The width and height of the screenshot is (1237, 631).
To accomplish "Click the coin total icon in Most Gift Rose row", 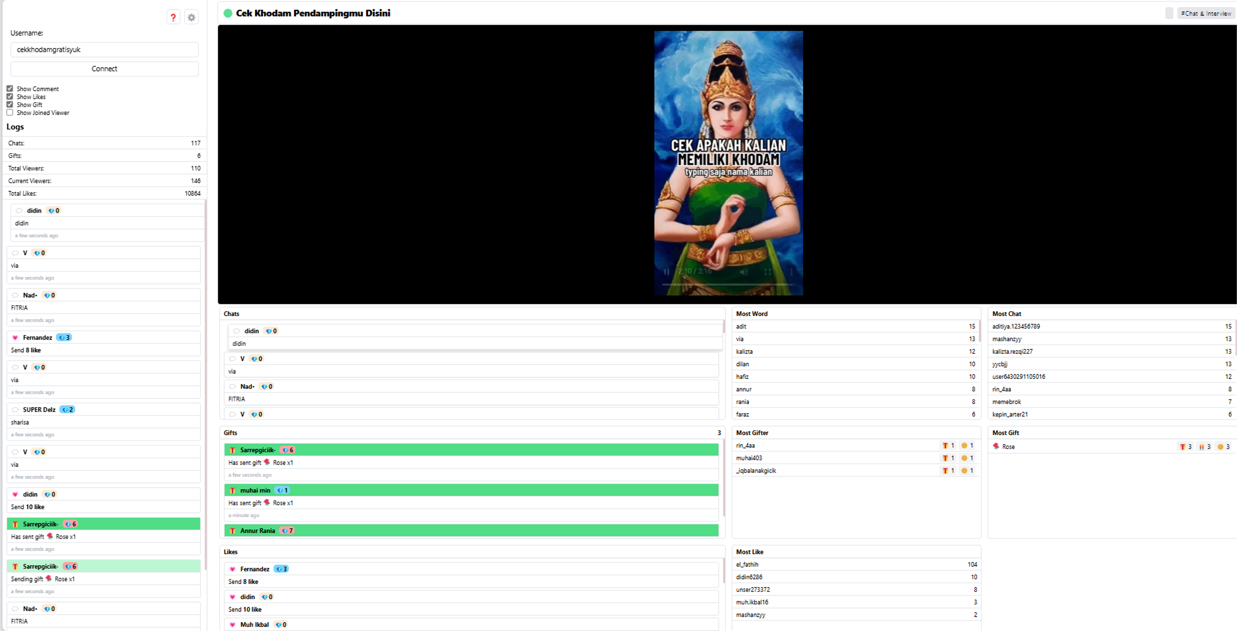I will coord(1221,446).
